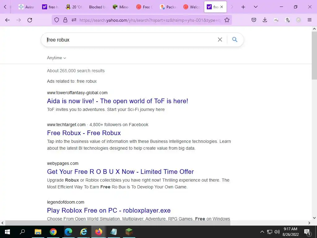List all tabs dropdown arrow
This screenshot has width=317, height=238.
255,7
